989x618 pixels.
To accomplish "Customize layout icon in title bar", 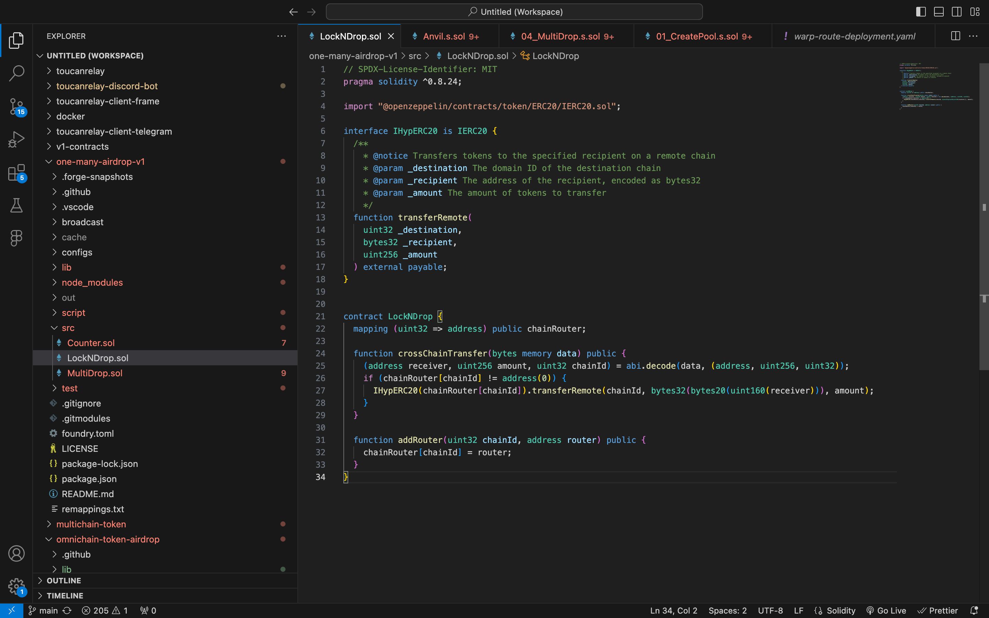I will (x=975, y=12).
